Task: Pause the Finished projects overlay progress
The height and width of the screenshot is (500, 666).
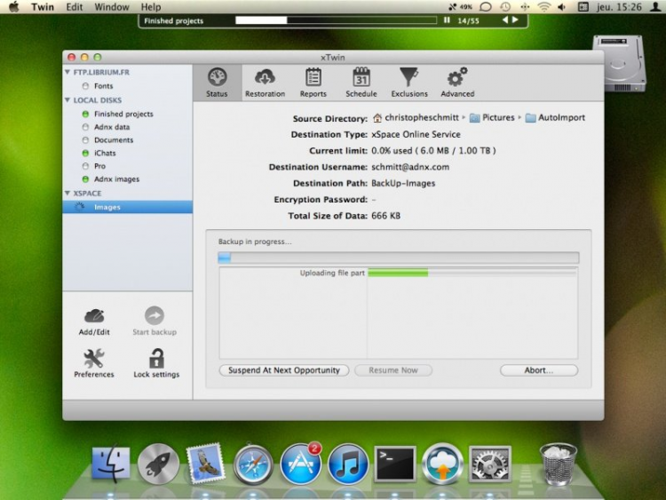Action: [x=447, y=20]
